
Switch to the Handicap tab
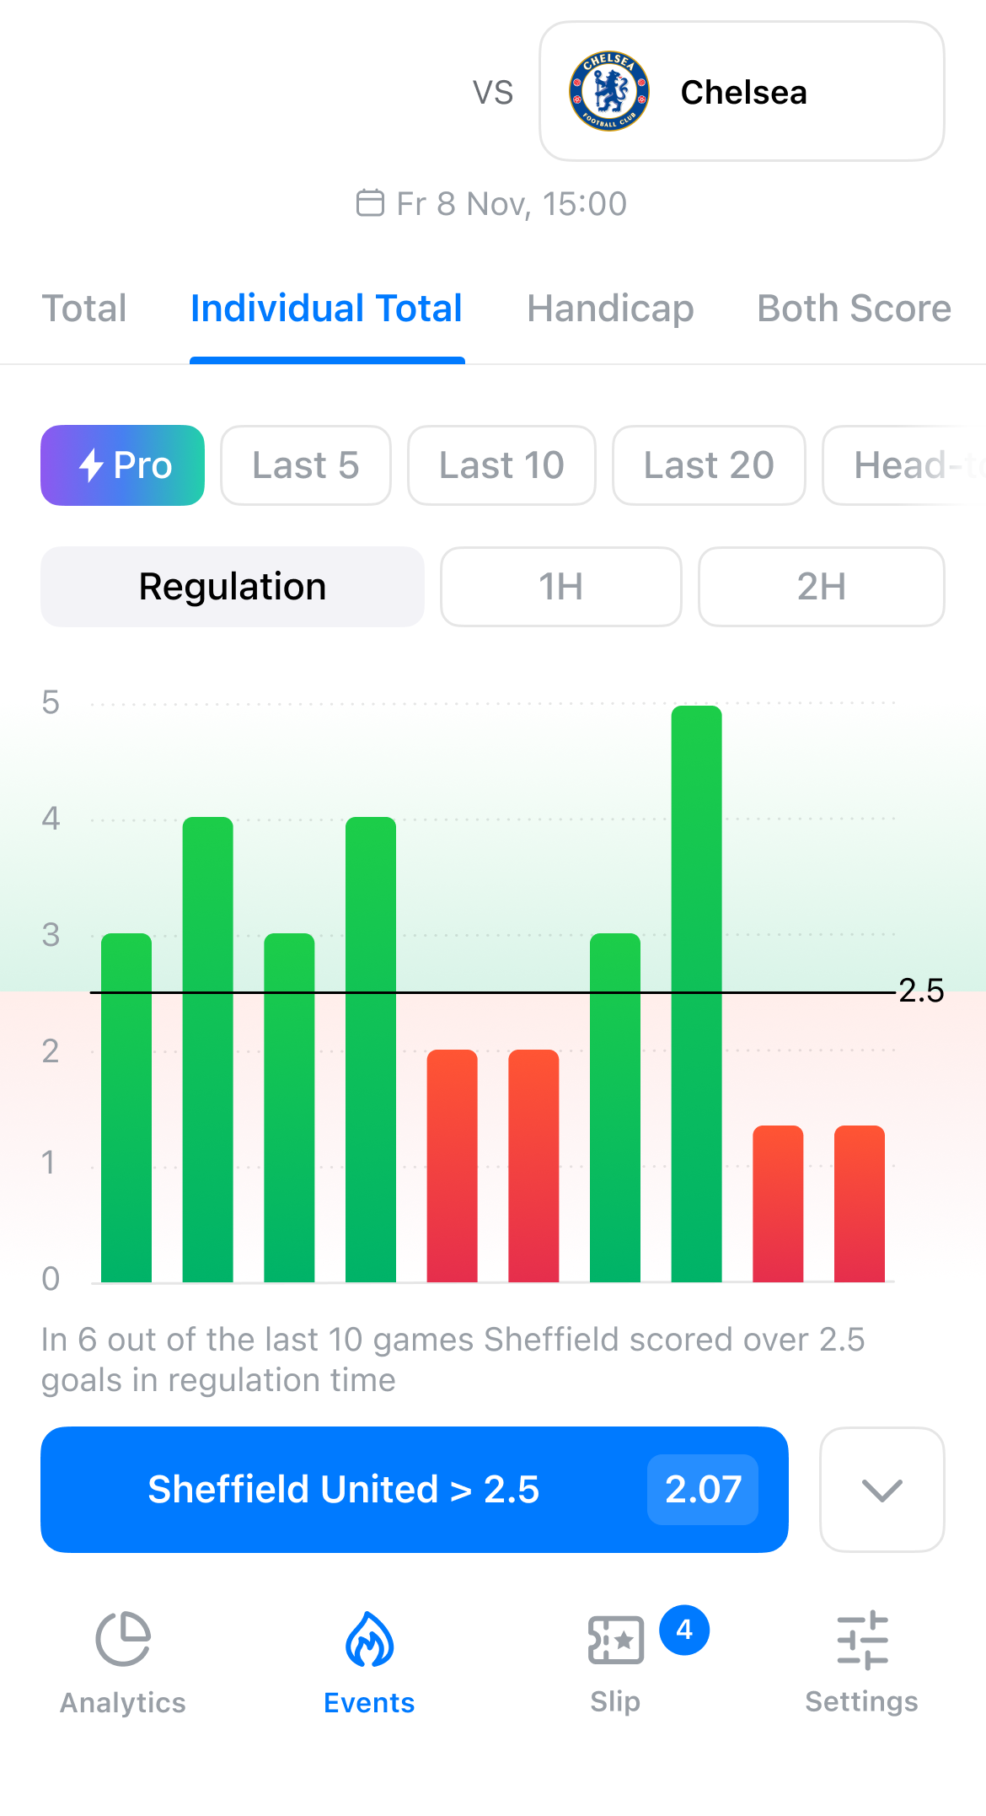[x=610, y=309]
